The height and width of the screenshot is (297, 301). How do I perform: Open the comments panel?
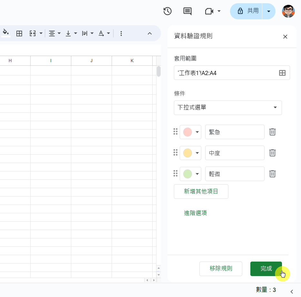coord(187,11)
